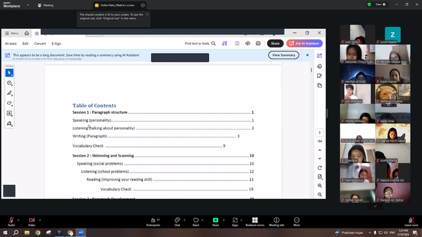This screenshot has width=422, height=237.
Task: Toggle the Zoom Video camera button
Action: [x=32, y=222]
